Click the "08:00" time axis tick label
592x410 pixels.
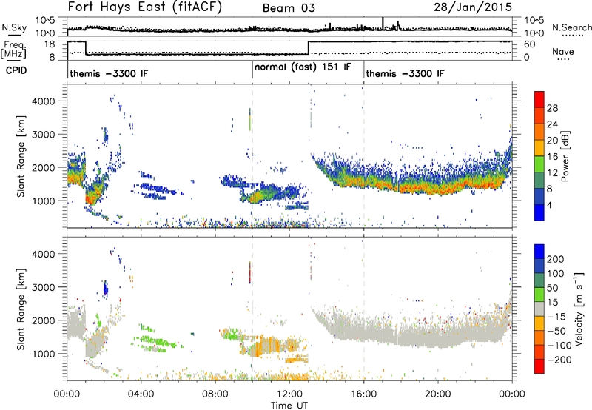tap(215, 394)
